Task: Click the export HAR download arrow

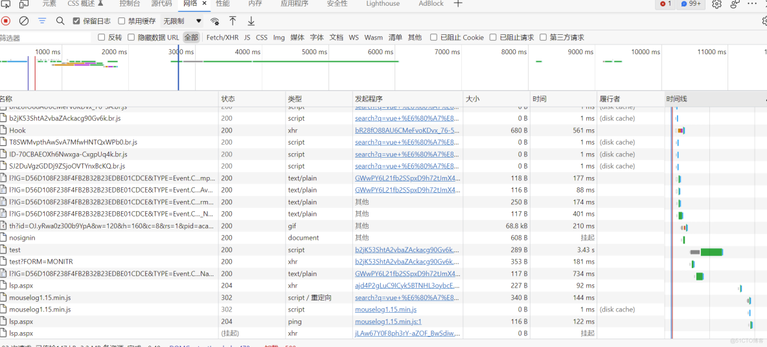Action: tap(251, 21)
